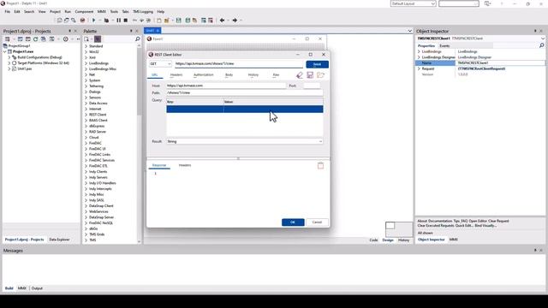548x308 pixels.
Task: Click the Open Project folder toolbar icon
Action: coord(167,21)
